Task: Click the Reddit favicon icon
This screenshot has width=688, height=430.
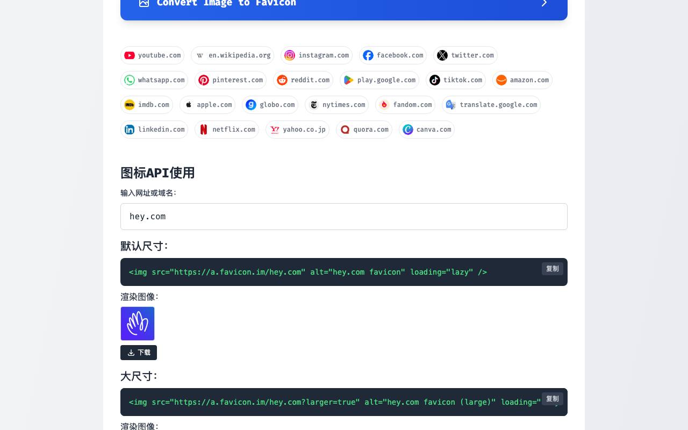Action: click(x=282, y=80)
